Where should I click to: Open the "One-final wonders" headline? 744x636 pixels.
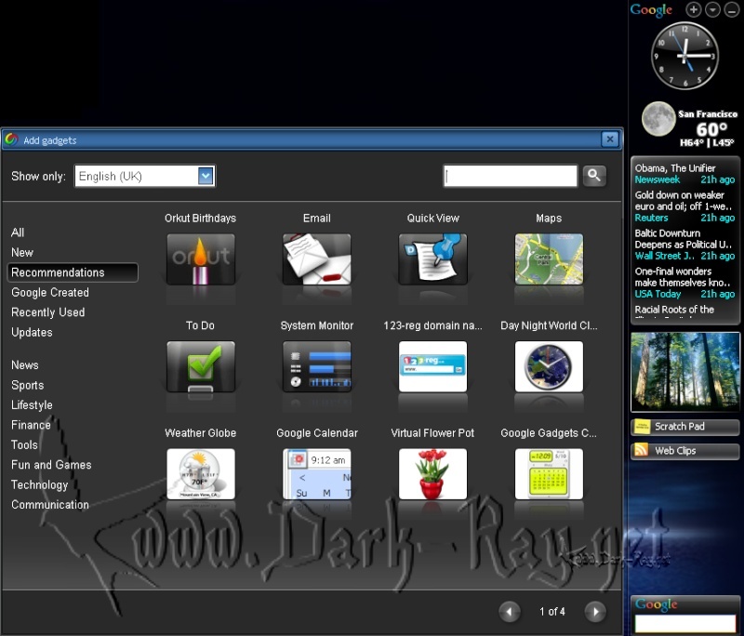[684, 277]
